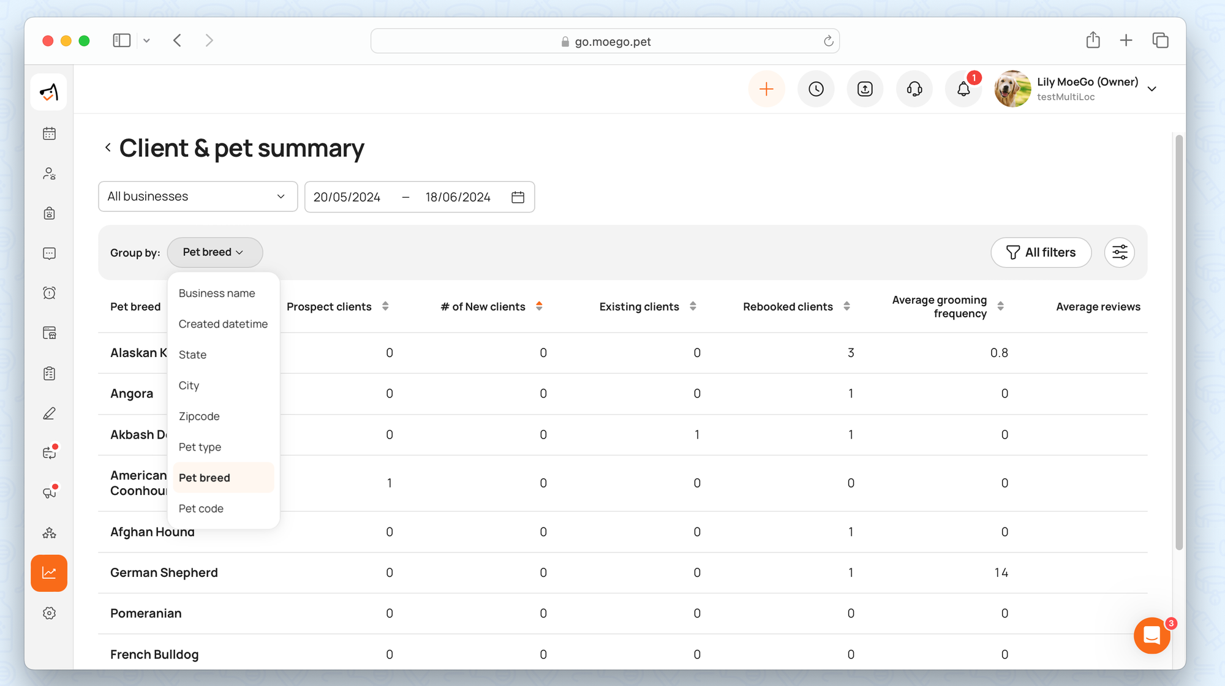Sort by Prospect clients column
This screenshot has height=686, width=1225.
(385, 306)
